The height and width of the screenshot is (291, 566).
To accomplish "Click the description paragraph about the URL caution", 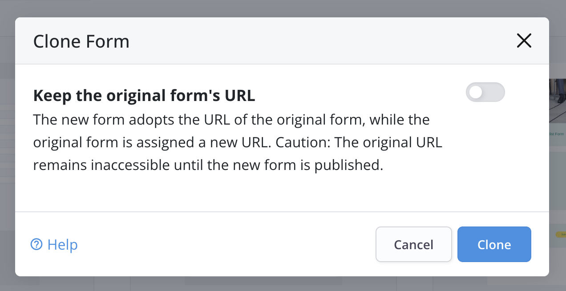I will 231,142.
